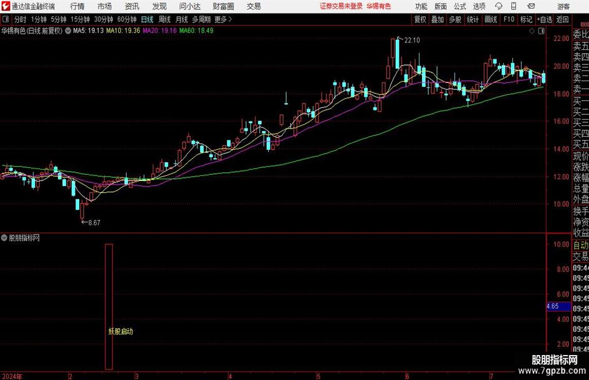Screen dimensions: 589x380
Task: Open the 功能 menu
Action: [x=421, y=6]
